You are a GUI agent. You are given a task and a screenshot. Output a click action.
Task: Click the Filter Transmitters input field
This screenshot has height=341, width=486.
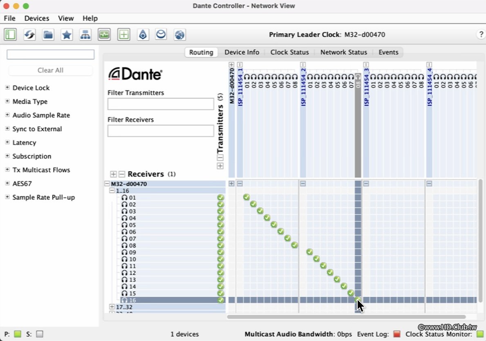pyautogui.click(x=161, y=104)
